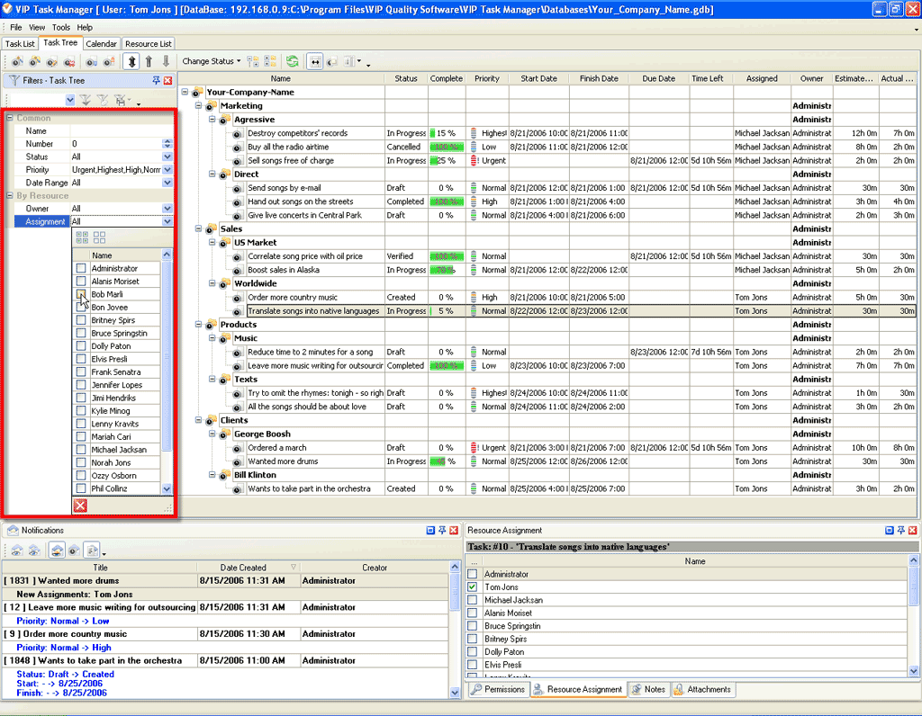Click check-all icon above assignment Name list
Screen dimensions: 922x716
82,237
